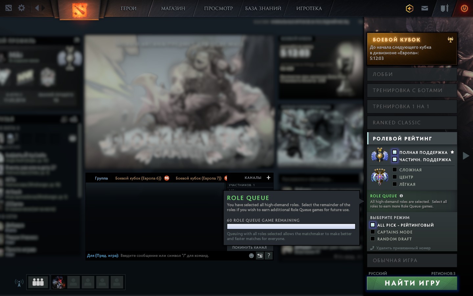Open the mail notifications envelope icon
This screenshot has width=473, height=296.
(x=425, y=8)
